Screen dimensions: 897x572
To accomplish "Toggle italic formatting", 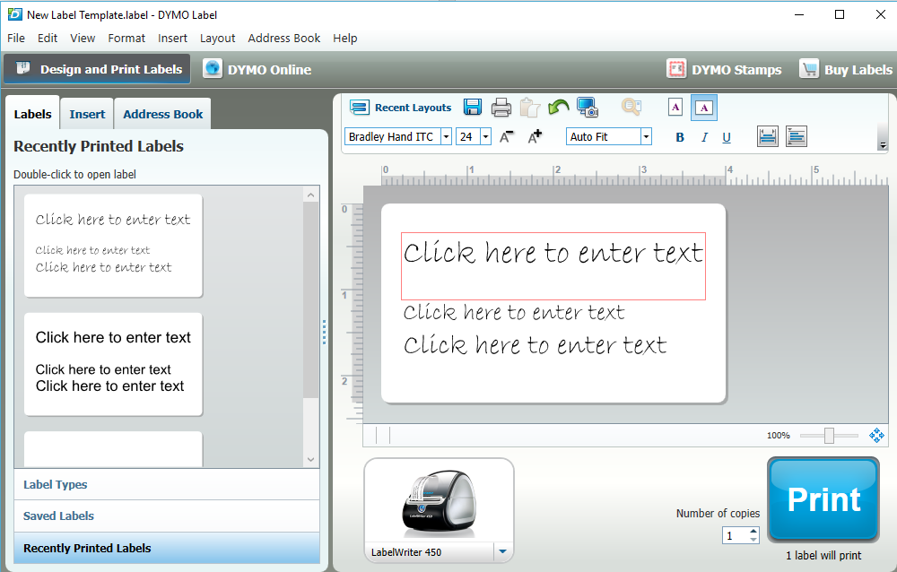I will 704,137.
